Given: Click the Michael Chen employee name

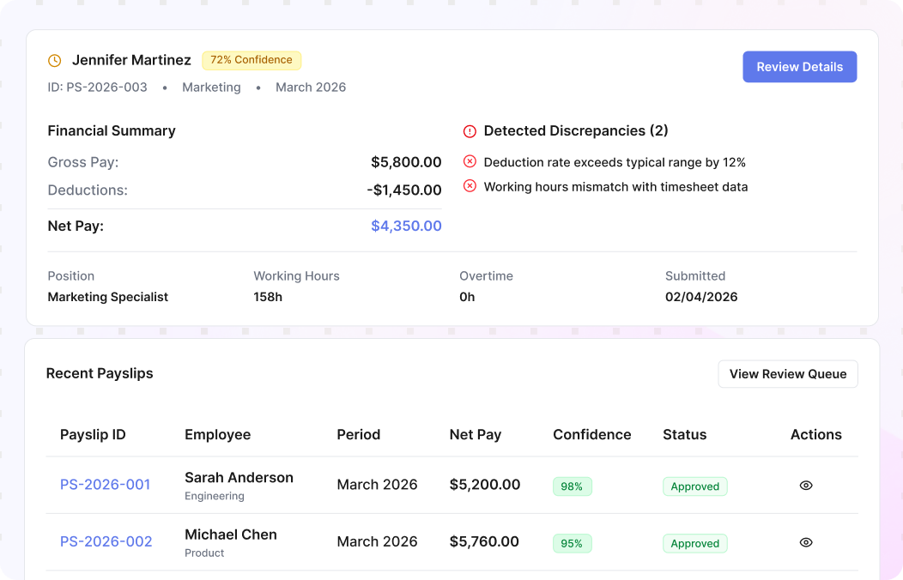Looking at the screenshot, I should 230,535.
